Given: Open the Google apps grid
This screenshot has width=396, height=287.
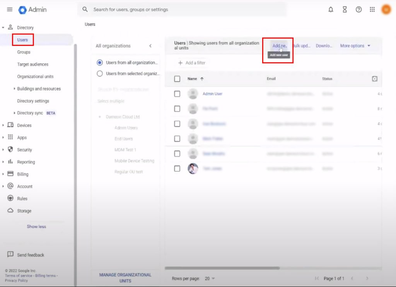Looking at the screenshot, I should click(372, 10).
